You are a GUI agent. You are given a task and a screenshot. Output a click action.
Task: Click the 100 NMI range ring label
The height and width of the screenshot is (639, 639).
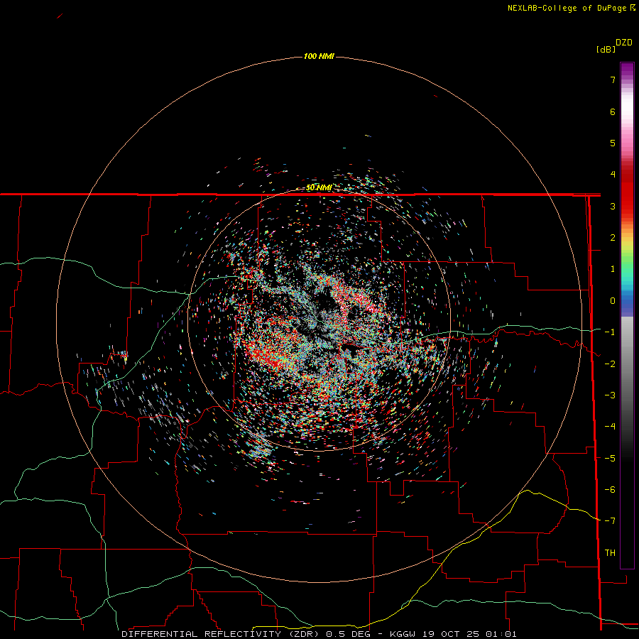point(319,56)
